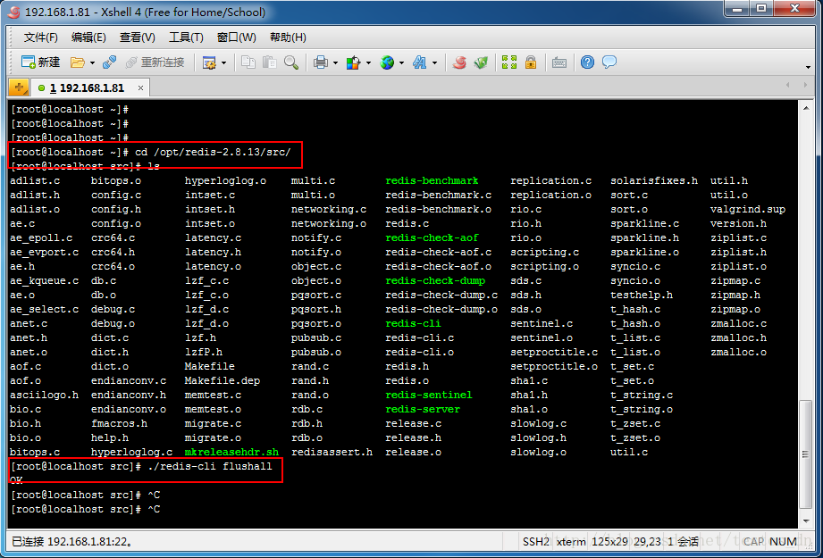Expand the properties dropdown arrow
Image resolution: width=823 pixels, height=558 pixels.
tap(223, 62)
